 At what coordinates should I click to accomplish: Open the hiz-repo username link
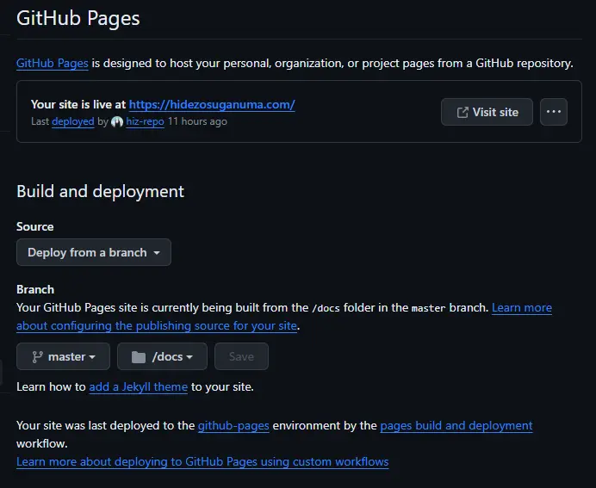pyautogui.click(x=145, y=122)
